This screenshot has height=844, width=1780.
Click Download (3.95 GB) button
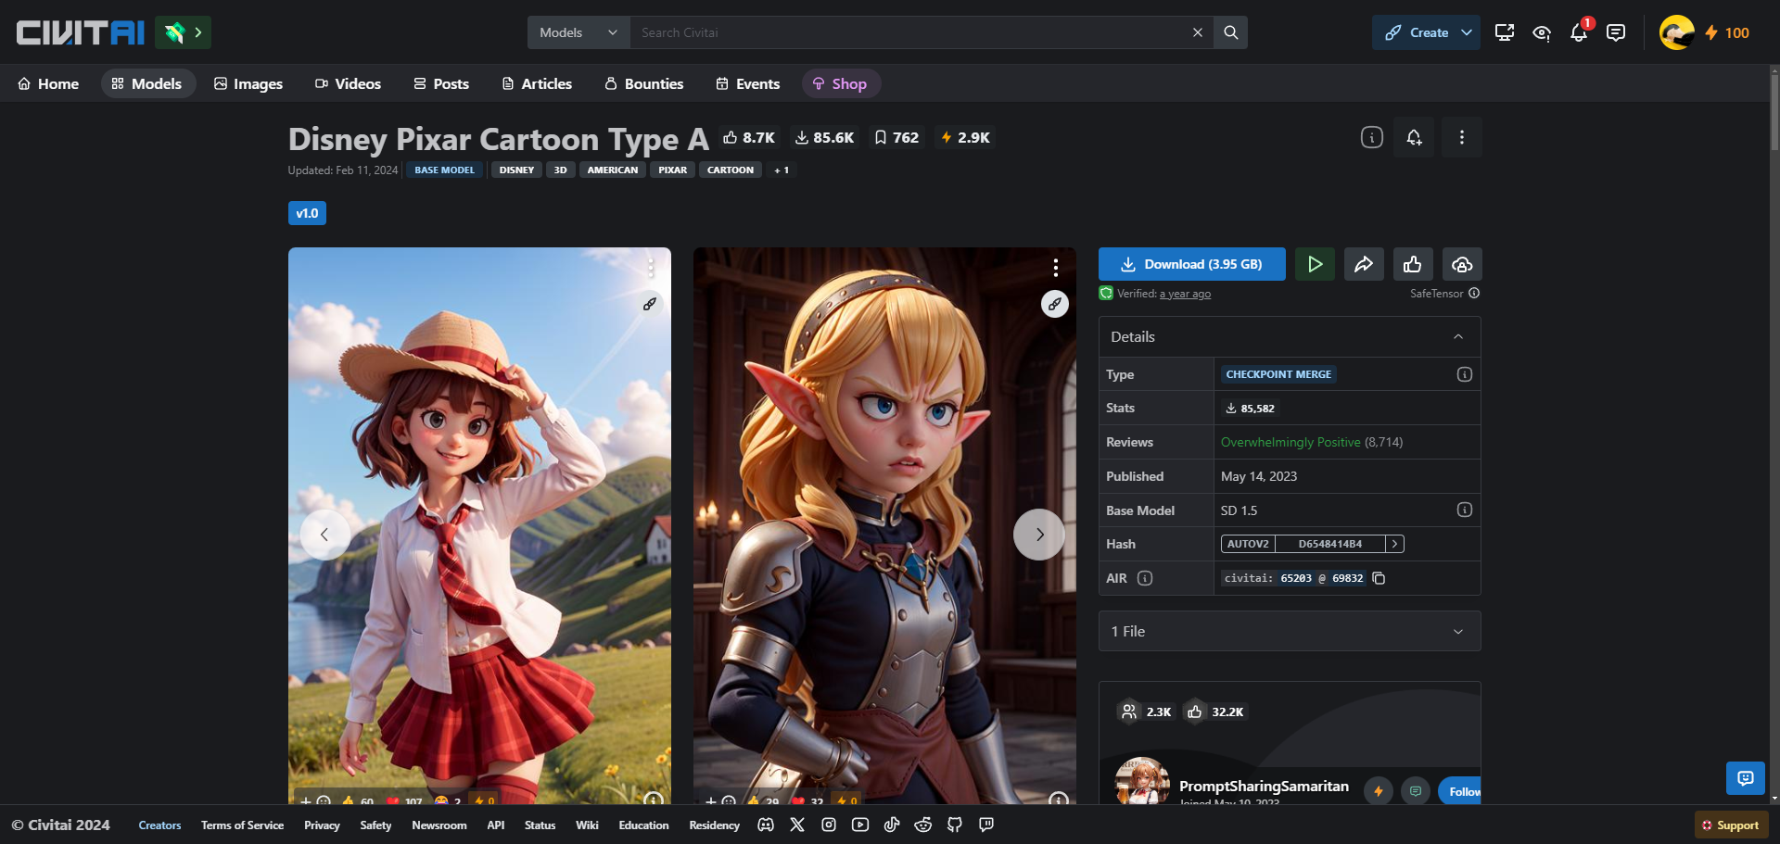1191,264
